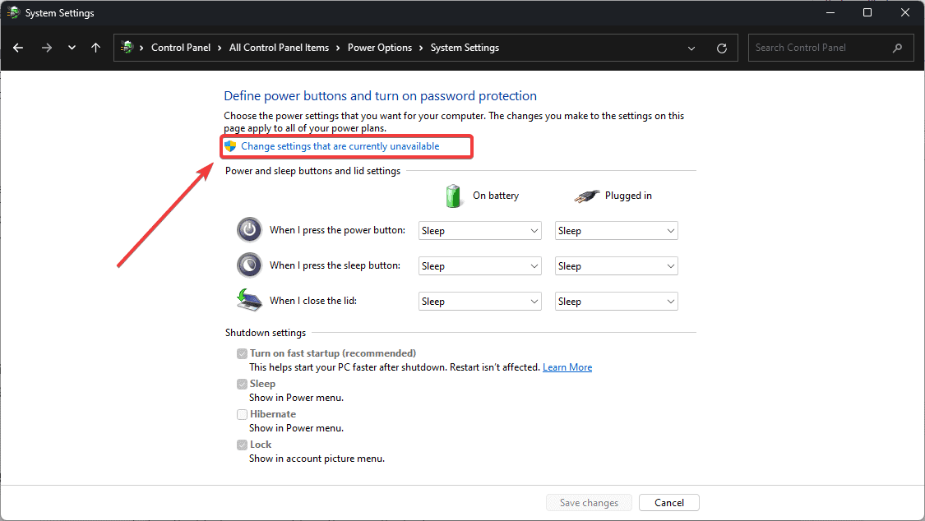
Task: Click the 'Define power buttons' heading
Action: tap(380, 96)
